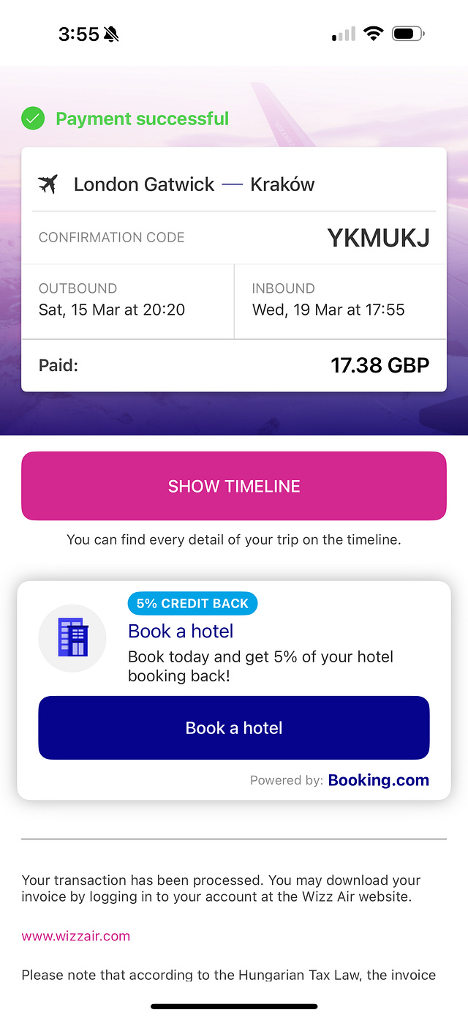Image resolution: width=468 pixels, height=1018 pixels.
Task: Show the trip timeline
Action: coord(234,486)
